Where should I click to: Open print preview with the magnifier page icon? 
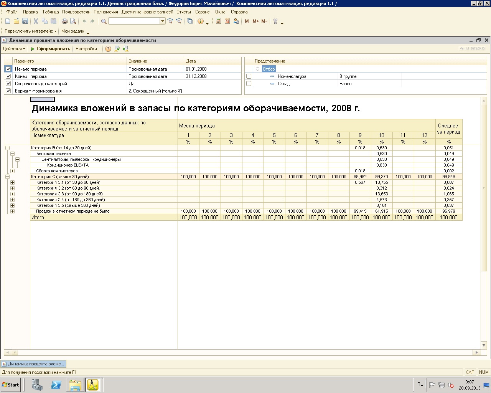[73, 21]
